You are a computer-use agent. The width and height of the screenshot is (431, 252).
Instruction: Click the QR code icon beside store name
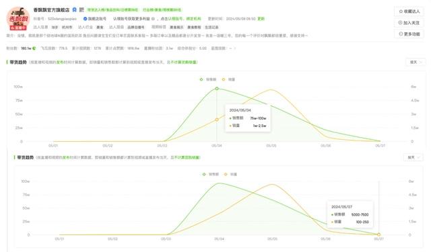[81, 9]
